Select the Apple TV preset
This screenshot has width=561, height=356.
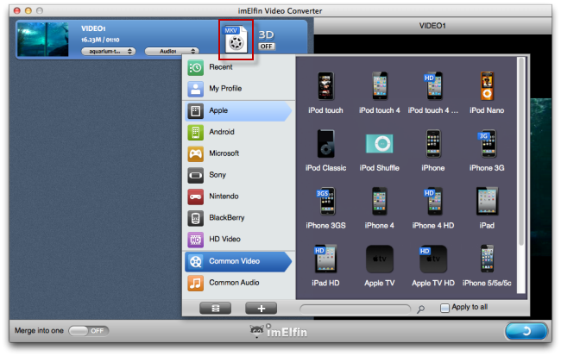point(379,265)
